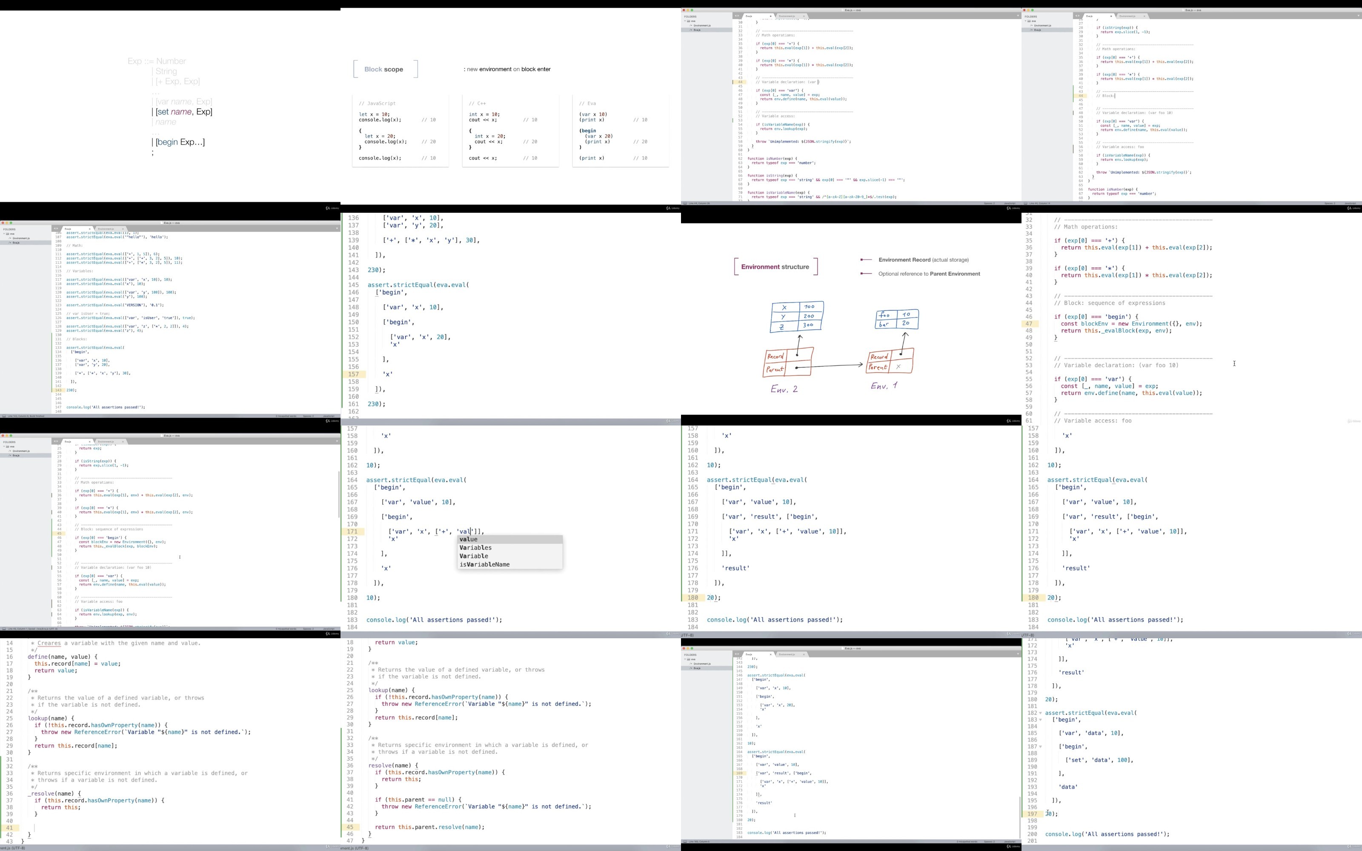Close Environment.js tab in line-169 Sublime window
Image resolution: width=1362 pixels, height=851 pixels.
804,654
